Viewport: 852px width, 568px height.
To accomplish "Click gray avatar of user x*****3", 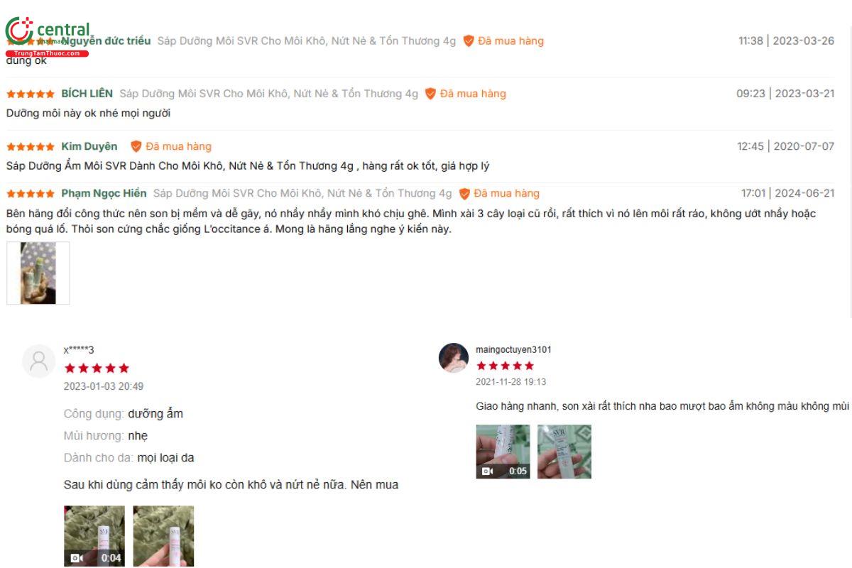I will tap(38, 361).
